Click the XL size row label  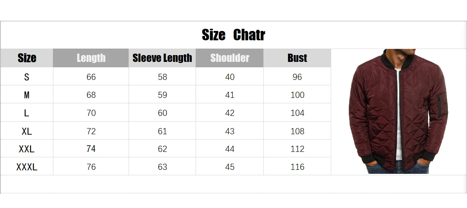pyautogui.click(x=27, y=131)
